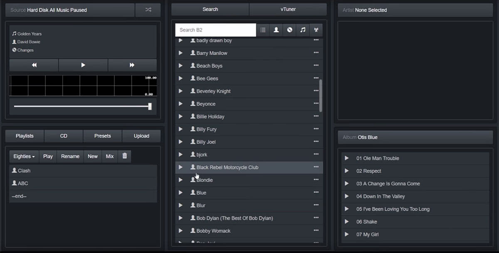This screenshot has width=499, height=253.
Task: Play Beyonce arrow
Action: click(x=180, y=104)
